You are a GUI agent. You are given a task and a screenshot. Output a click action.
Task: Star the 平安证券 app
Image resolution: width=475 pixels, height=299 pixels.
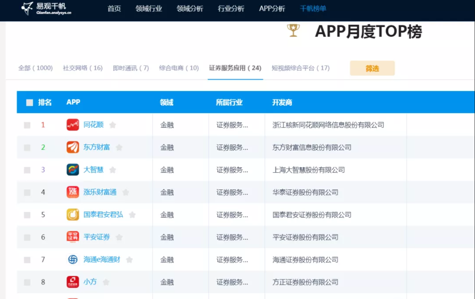pos(119,237)
